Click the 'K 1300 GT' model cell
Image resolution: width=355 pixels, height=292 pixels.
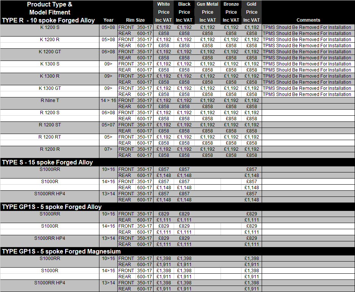pyautogui.click(x=50, y=88)
